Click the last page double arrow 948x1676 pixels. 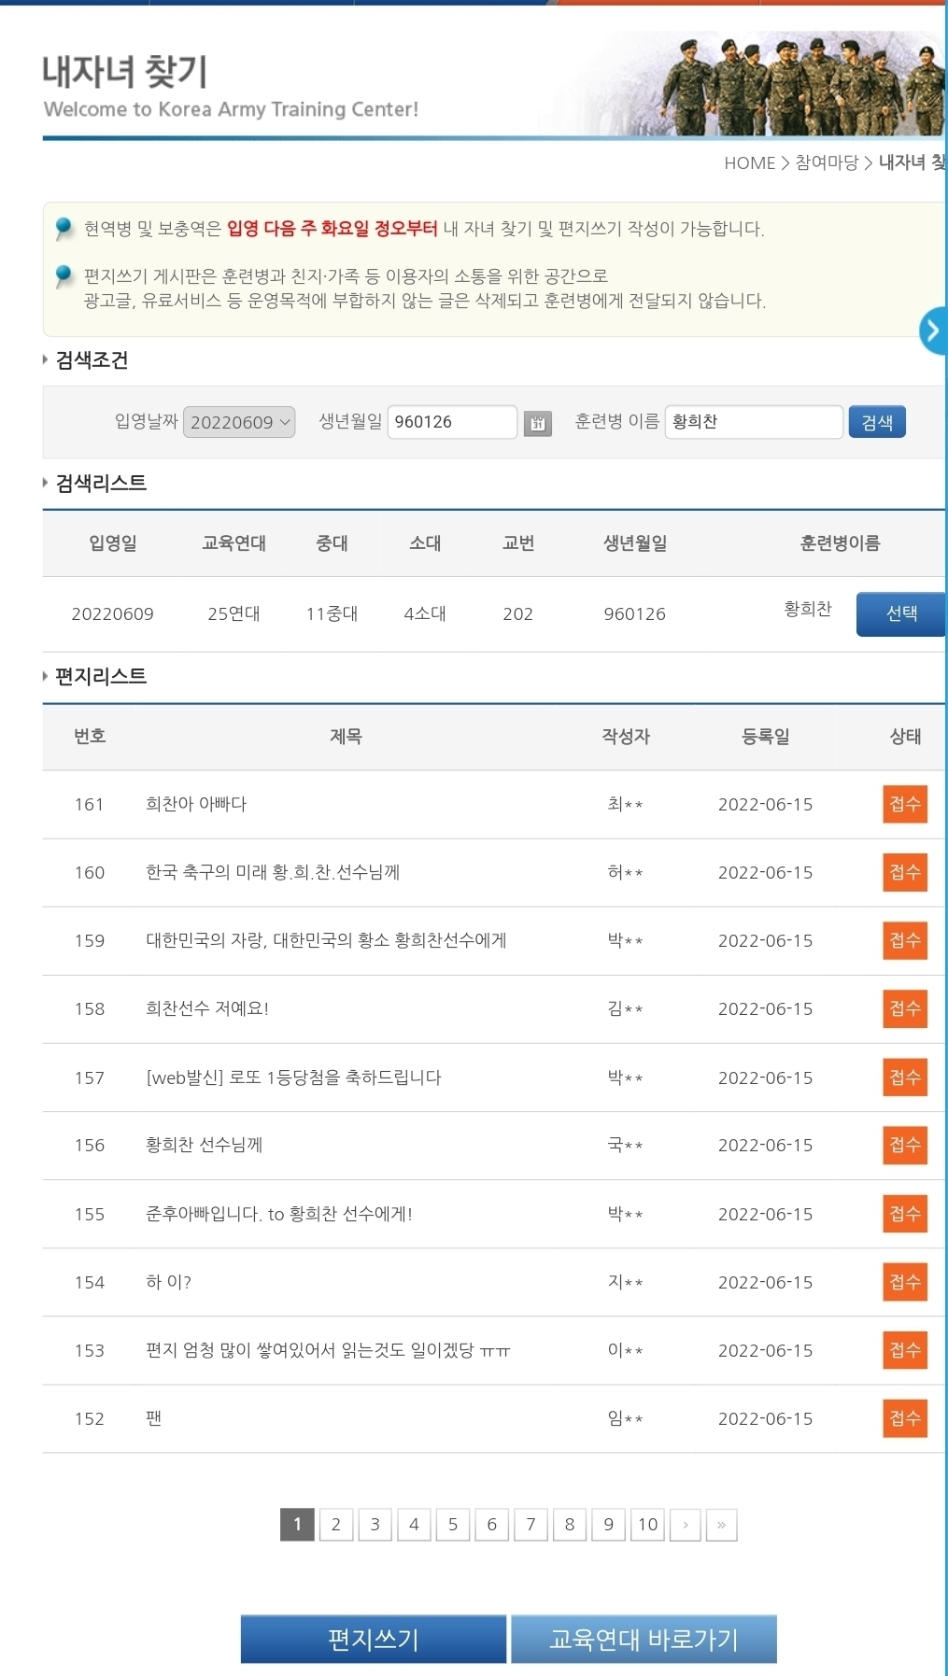click(721, 1525)
